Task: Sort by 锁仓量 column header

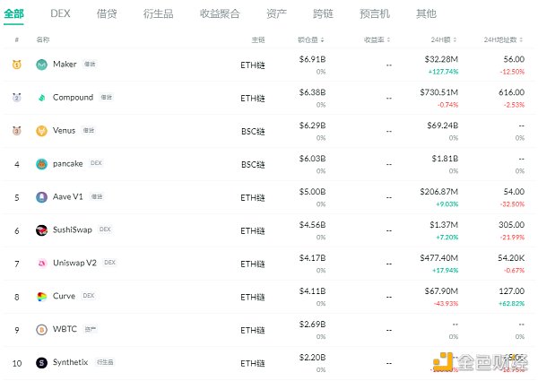Action: point(310,40)
